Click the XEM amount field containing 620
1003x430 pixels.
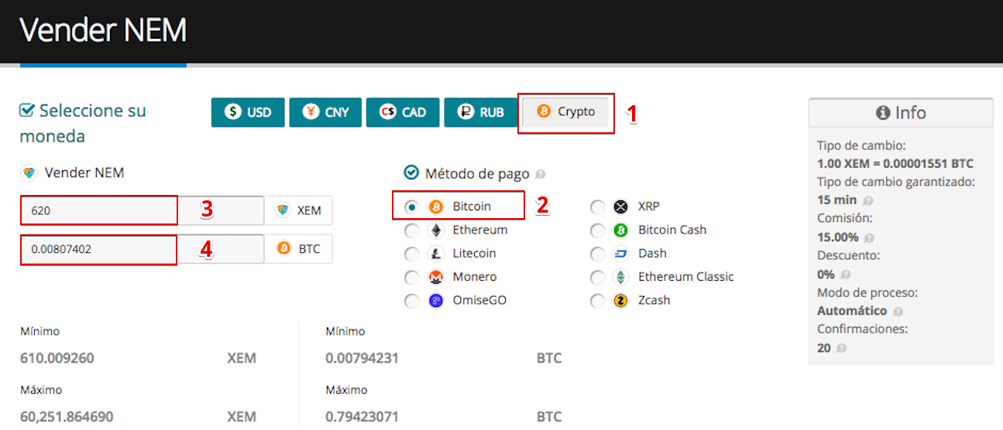click(x=142, y=210)
